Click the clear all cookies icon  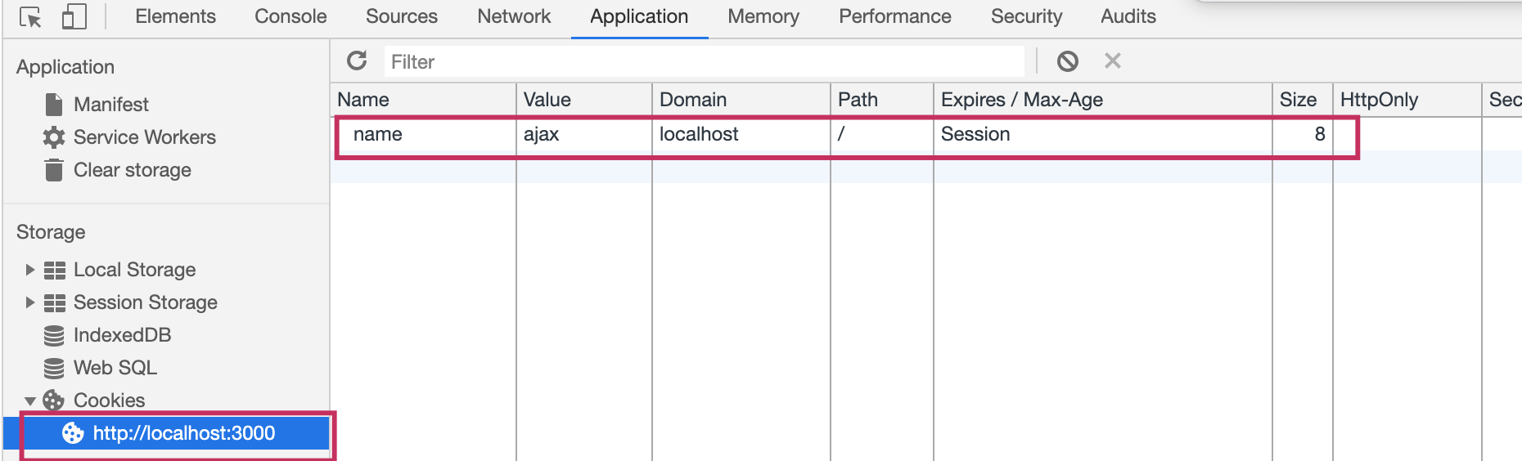[x=1067, y=61]
